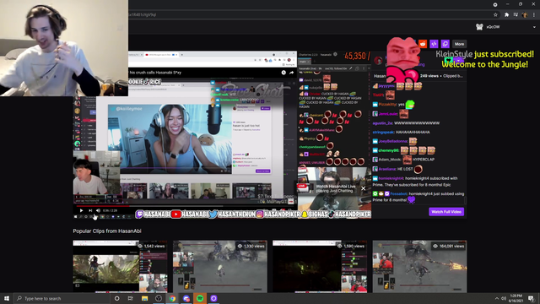Mute the embedded video volume
Image resolution: width=540 pixels, height=304 pixels.
(x=98, y=210)
